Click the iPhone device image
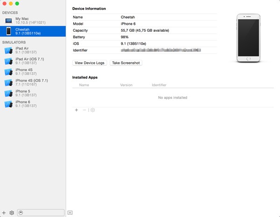The height and width of the screenshot is (217, 280). (248, 38)
